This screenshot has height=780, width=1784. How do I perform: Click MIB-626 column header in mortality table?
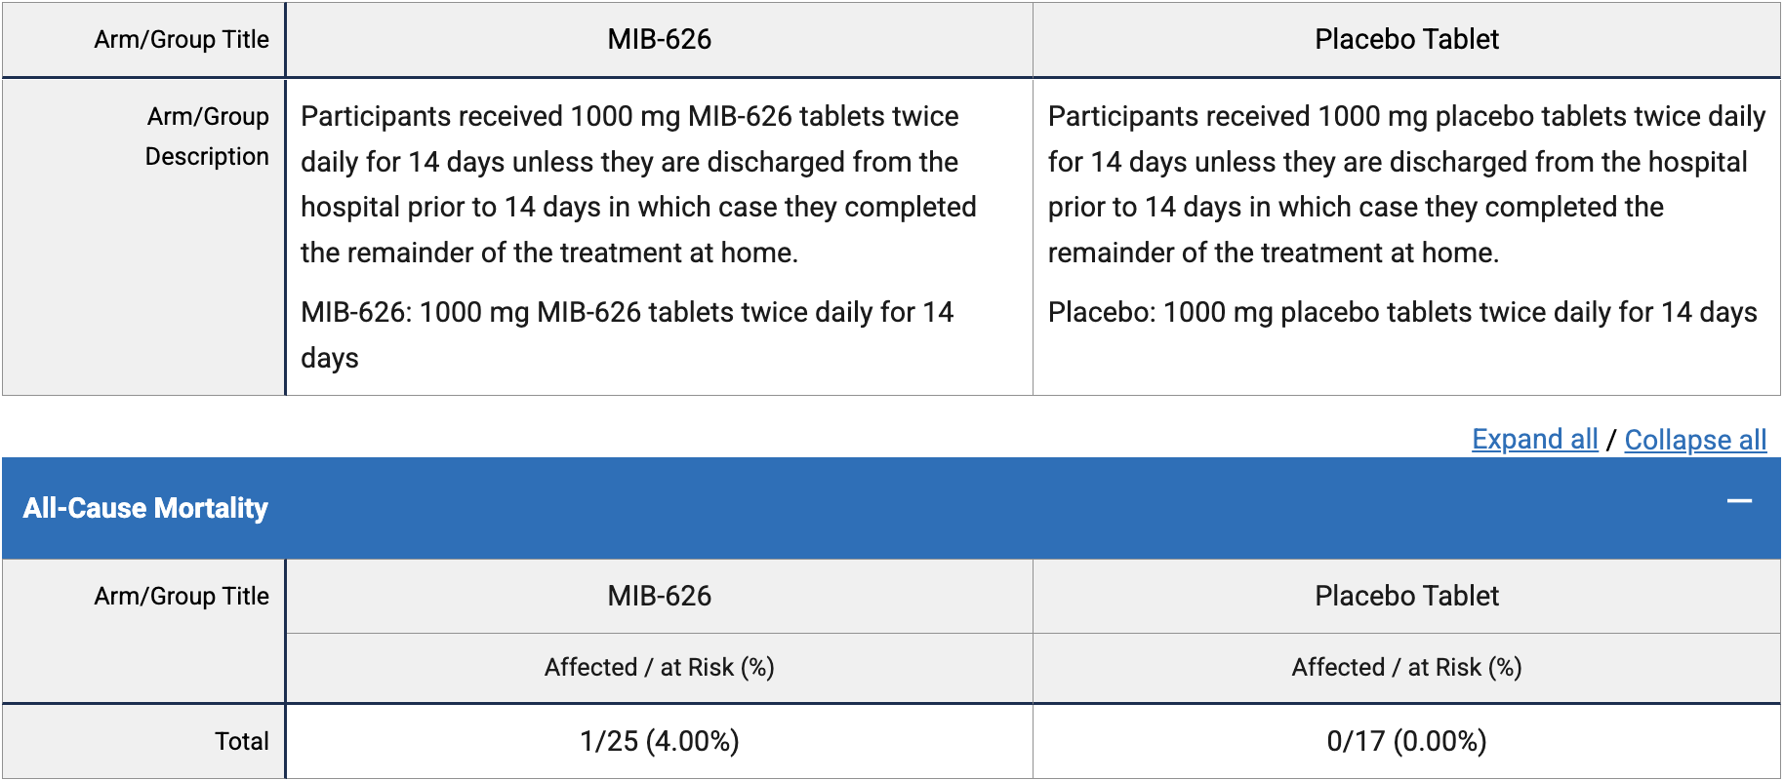(x=659, y=596)
